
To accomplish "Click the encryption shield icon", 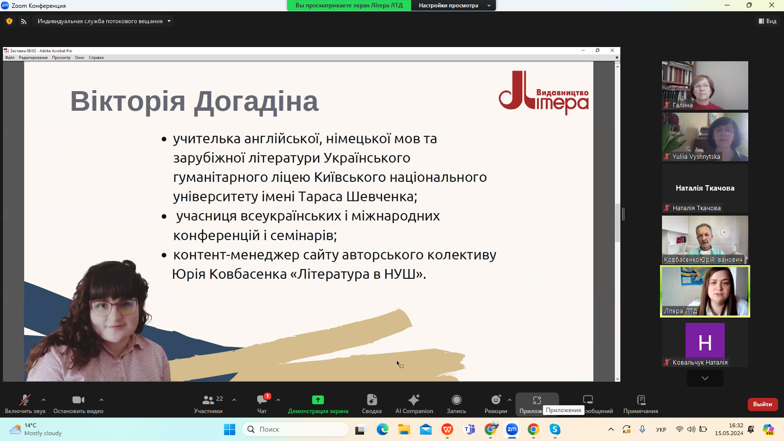I will [x=9, y=21].
